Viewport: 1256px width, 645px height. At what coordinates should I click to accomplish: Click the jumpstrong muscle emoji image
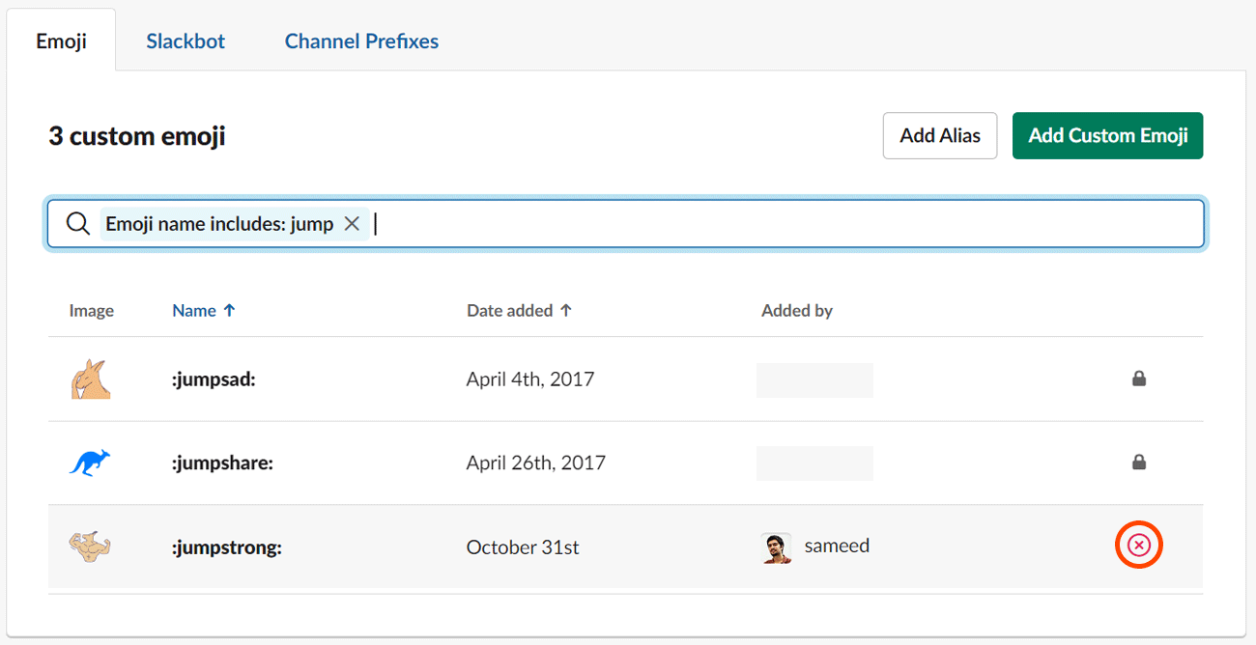pos(89,547)
